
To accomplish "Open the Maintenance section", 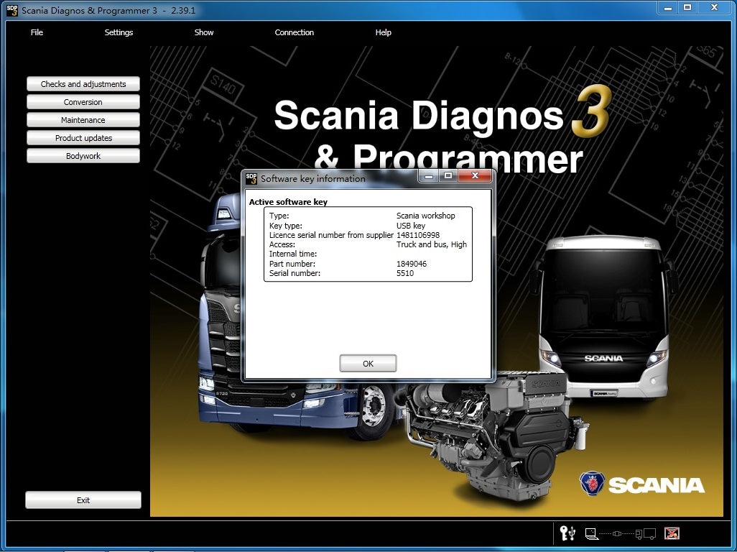I will coord(83,119).
